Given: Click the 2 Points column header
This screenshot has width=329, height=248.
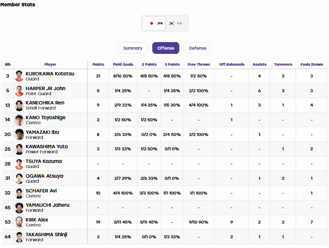Looking at the screenshot, I should [x=149, y=64].
